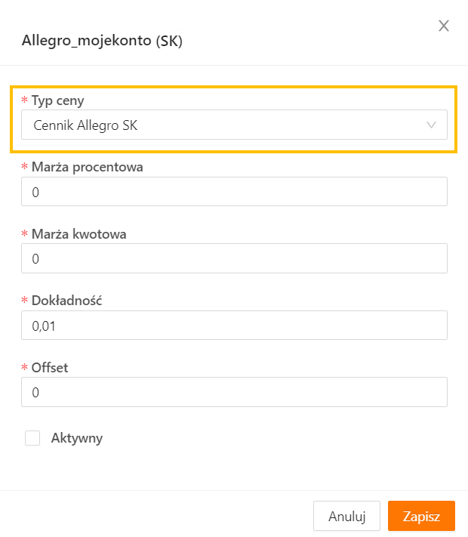Click into the Offset input field
Screen dimensions: 468x537
[234, 393]
